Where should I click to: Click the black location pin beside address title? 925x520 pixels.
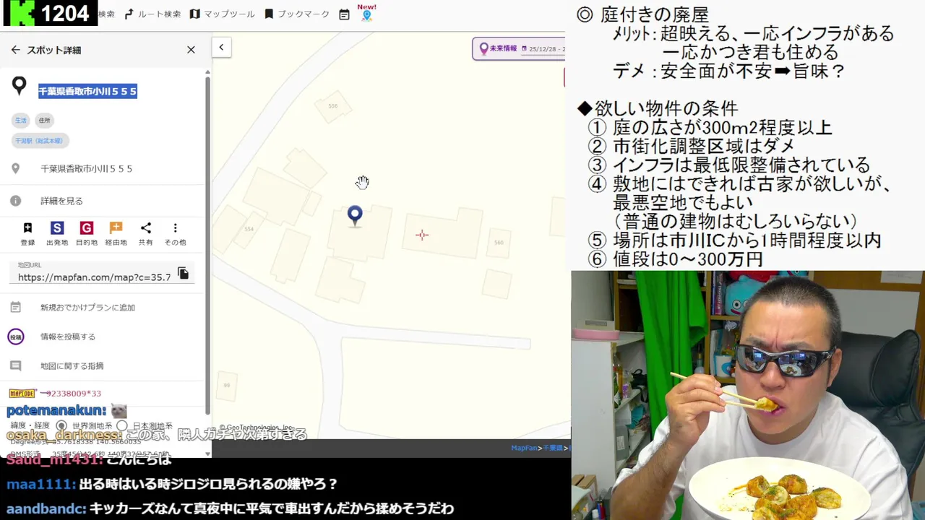[x=20, y=86]
